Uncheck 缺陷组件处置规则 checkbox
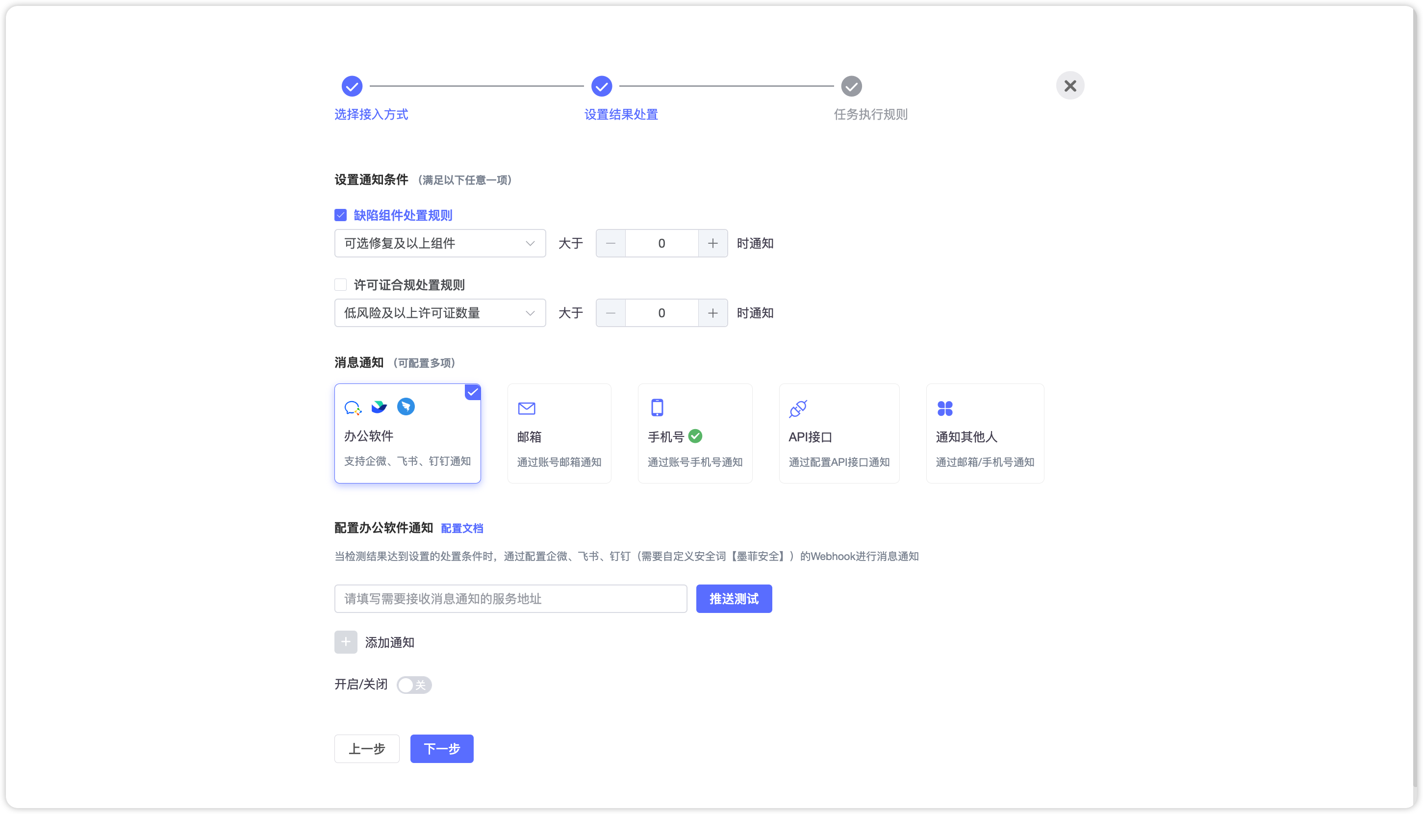The image size is (1423, 814). pyautogui.click(x=340, y=215)
